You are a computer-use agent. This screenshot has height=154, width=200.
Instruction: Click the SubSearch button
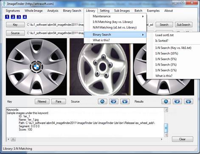click(x=183, y=25)
